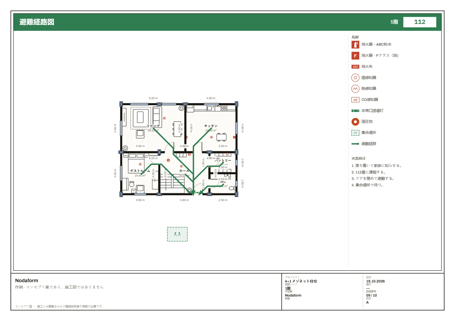This screenshot has height=321, width=455.
Task: Click the 112 emergency number box
Action: point(420,22)
